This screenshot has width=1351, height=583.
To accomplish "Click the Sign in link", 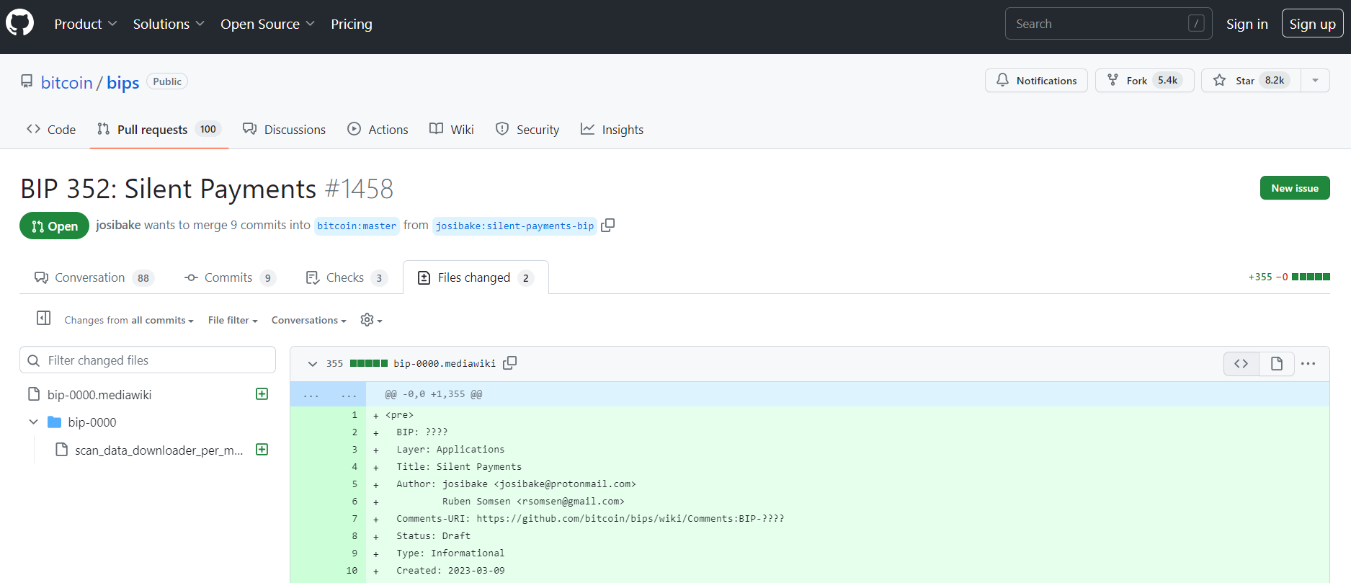I will point(1247,24).
